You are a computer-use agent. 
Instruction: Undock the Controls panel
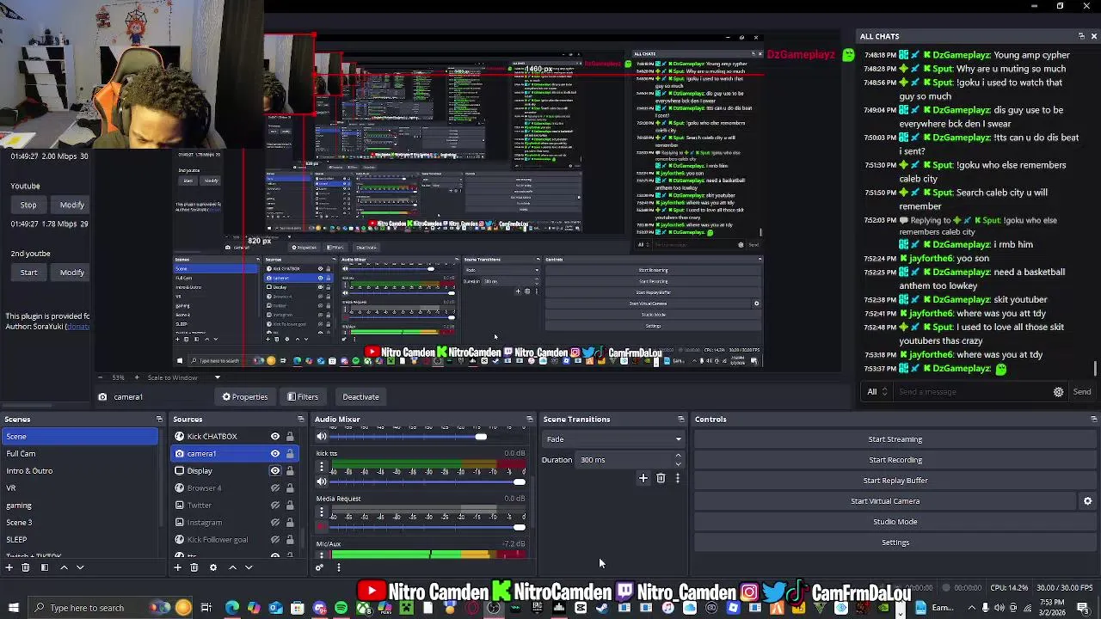click(x=1093, y=420)
